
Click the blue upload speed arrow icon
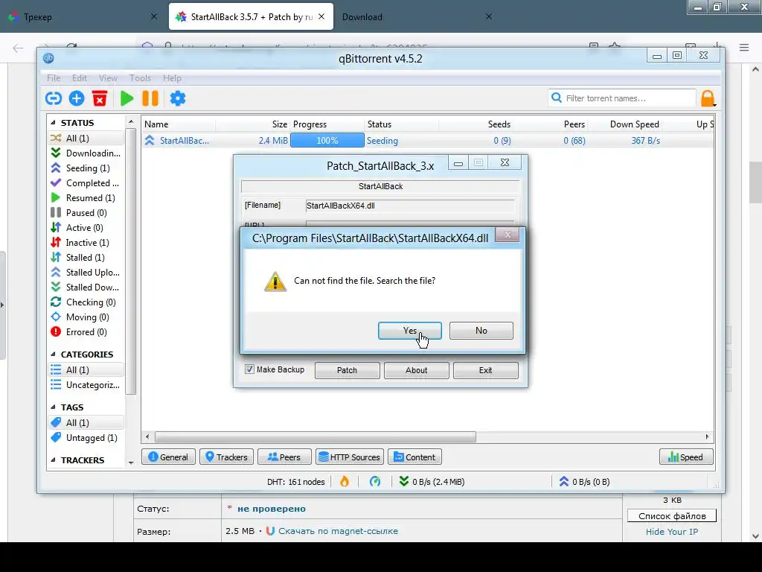click(x=564, y=482)
